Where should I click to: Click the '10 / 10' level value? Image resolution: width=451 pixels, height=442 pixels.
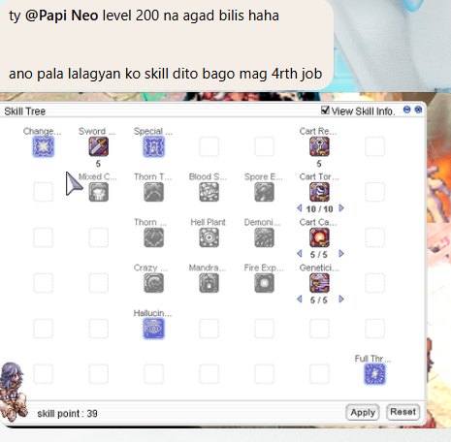click(x=319, y=209)
